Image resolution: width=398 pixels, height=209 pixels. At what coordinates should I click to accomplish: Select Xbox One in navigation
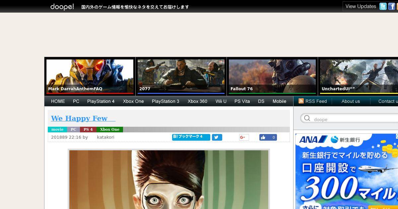pyautogui.click(x=133, y=101)
